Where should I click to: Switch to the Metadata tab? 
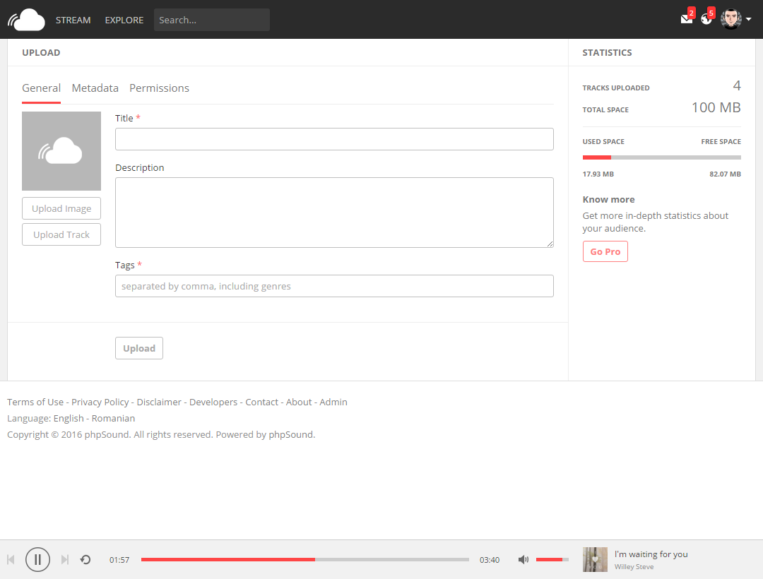point(95,88)
